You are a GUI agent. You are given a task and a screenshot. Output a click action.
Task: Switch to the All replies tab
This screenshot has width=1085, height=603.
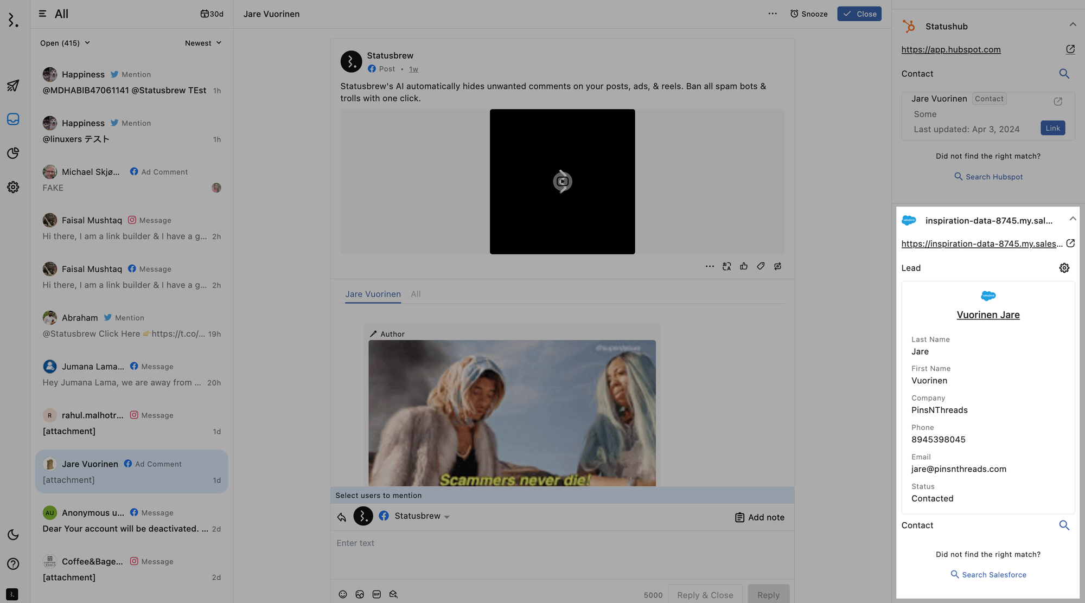coord(416,294)
